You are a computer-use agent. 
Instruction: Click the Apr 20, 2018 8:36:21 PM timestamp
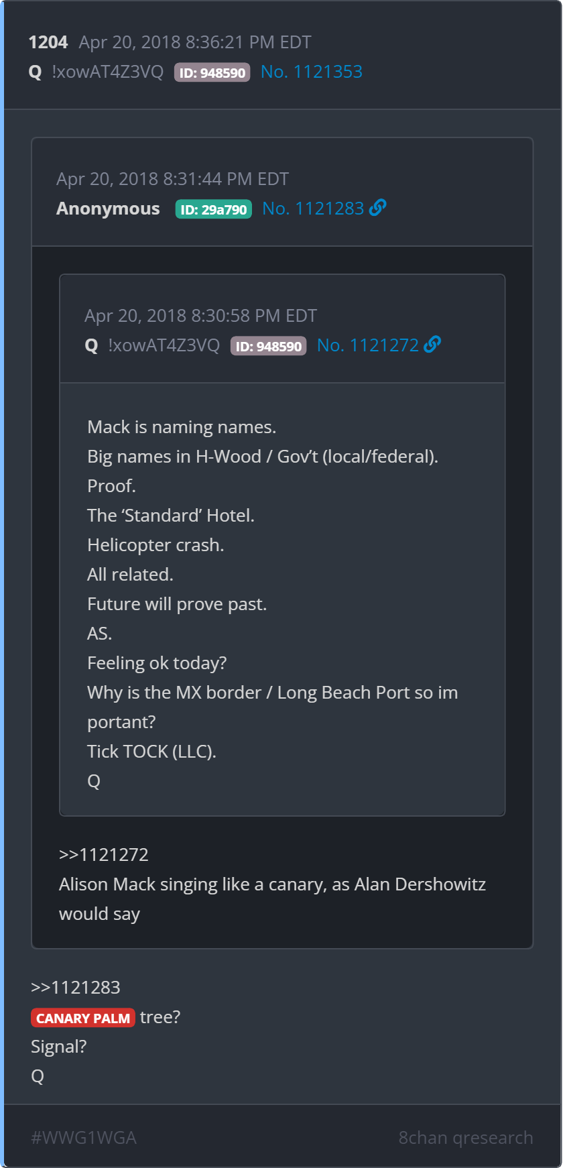tap(195, 42)
